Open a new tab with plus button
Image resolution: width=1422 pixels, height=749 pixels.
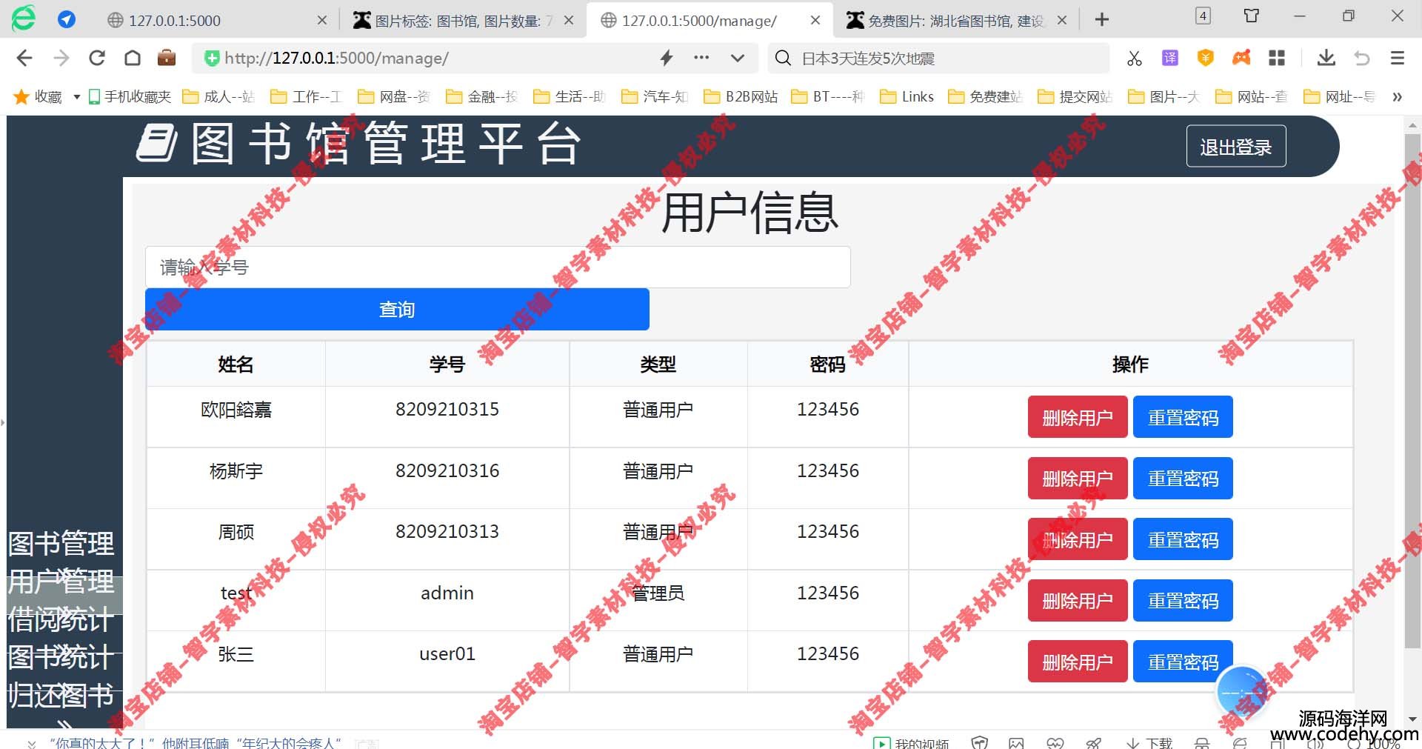pyautogui.click(x=1102, y=20)
